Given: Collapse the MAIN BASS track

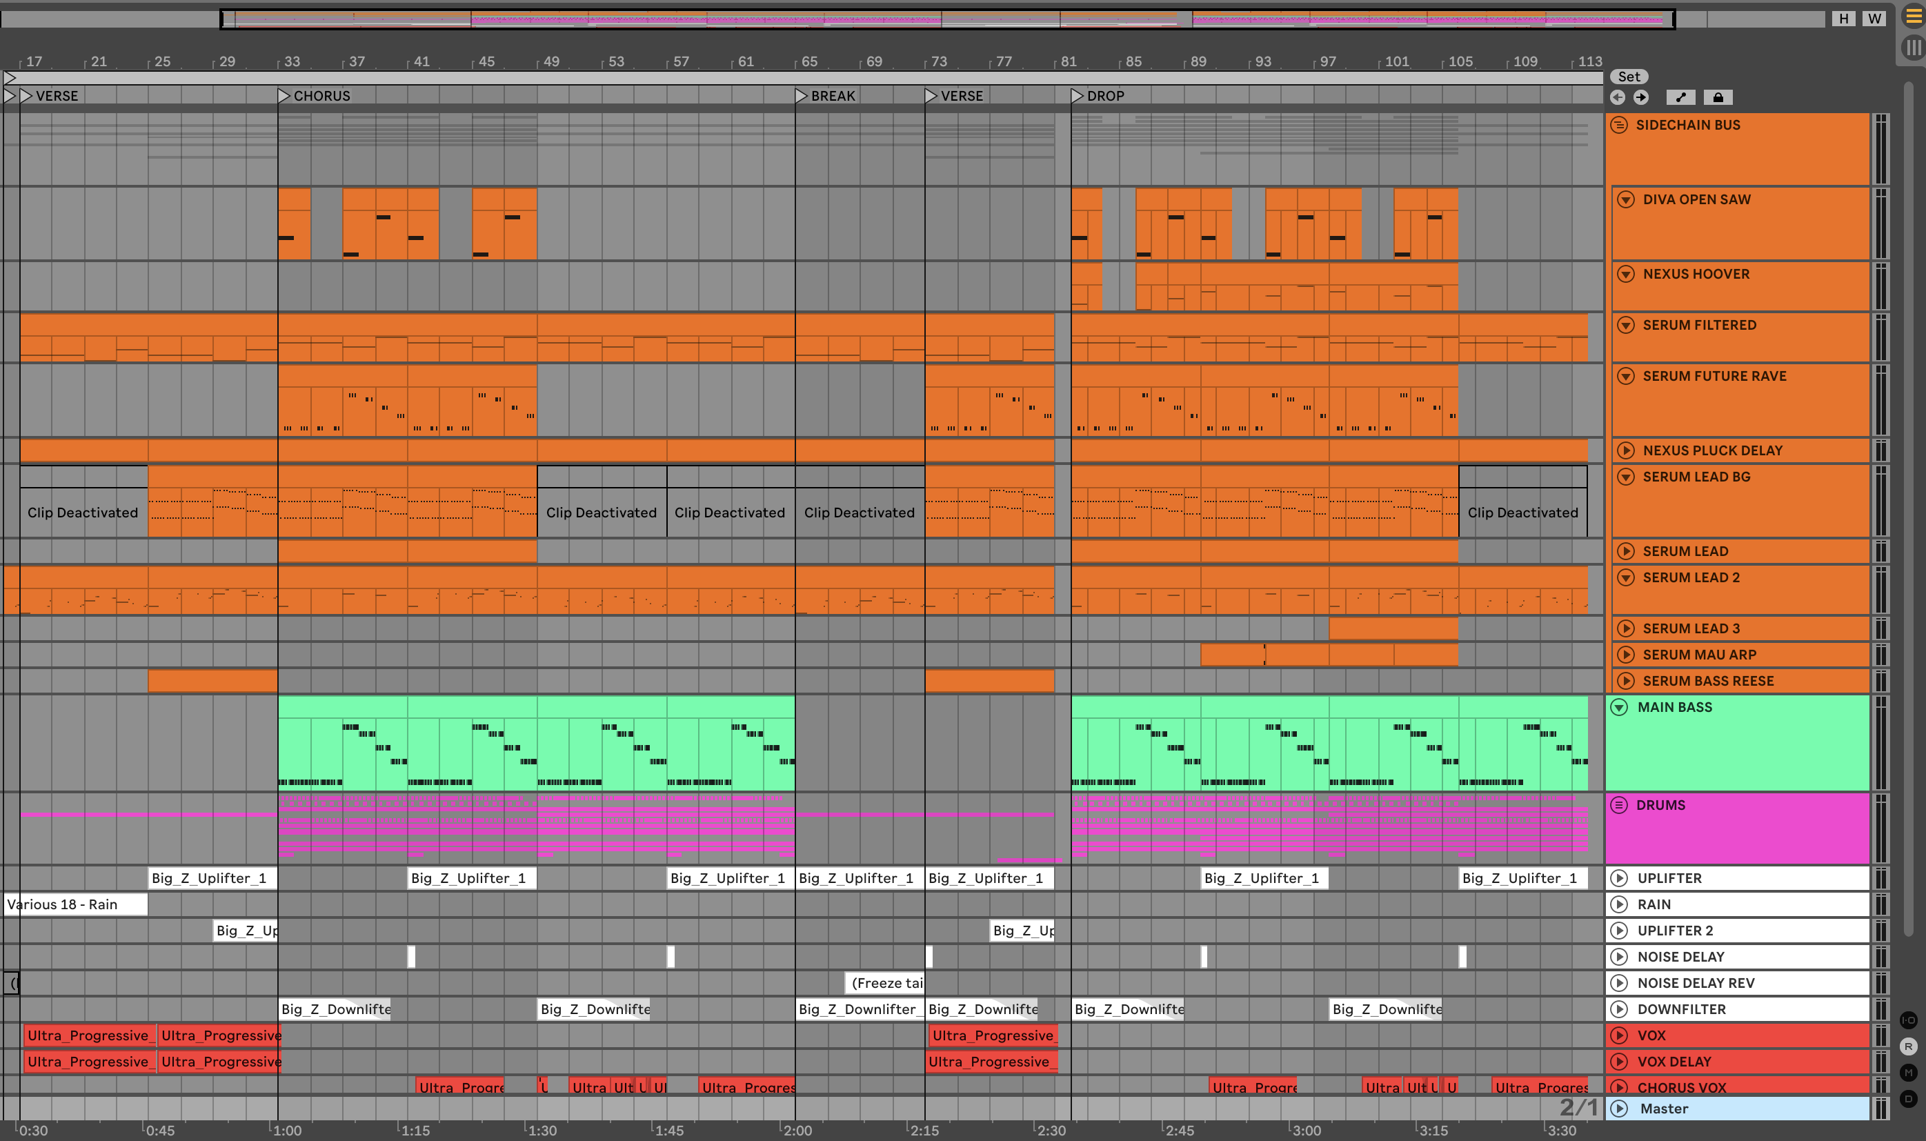Looking at the screenshot, I should point(1619,707).
